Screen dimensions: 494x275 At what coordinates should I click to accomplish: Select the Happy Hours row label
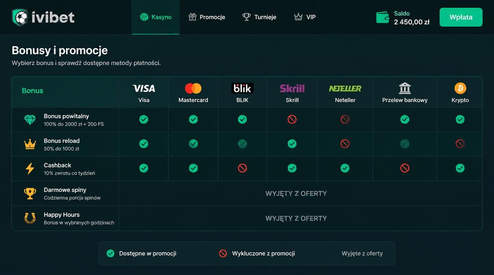pyautogui.click(x=62, y=214)
